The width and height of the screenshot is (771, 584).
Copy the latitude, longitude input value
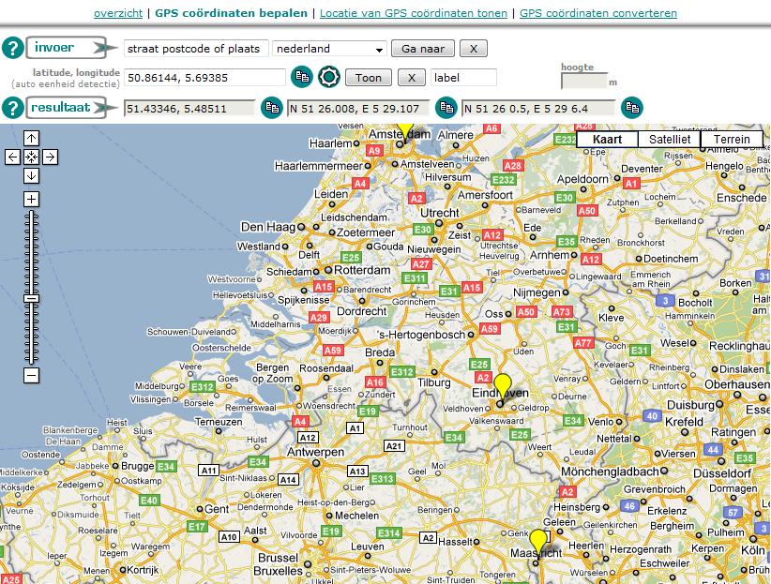coord(301,77)
